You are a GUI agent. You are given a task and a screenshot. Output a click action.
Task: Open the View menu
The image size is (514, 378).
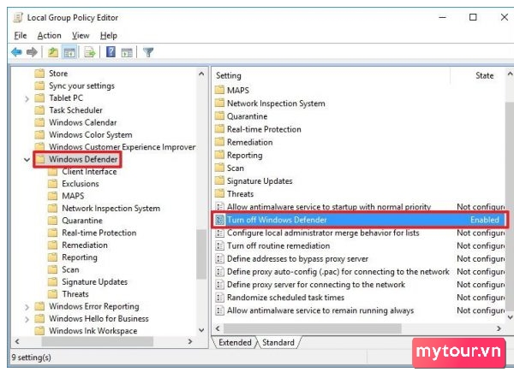(x=81, y=35)
